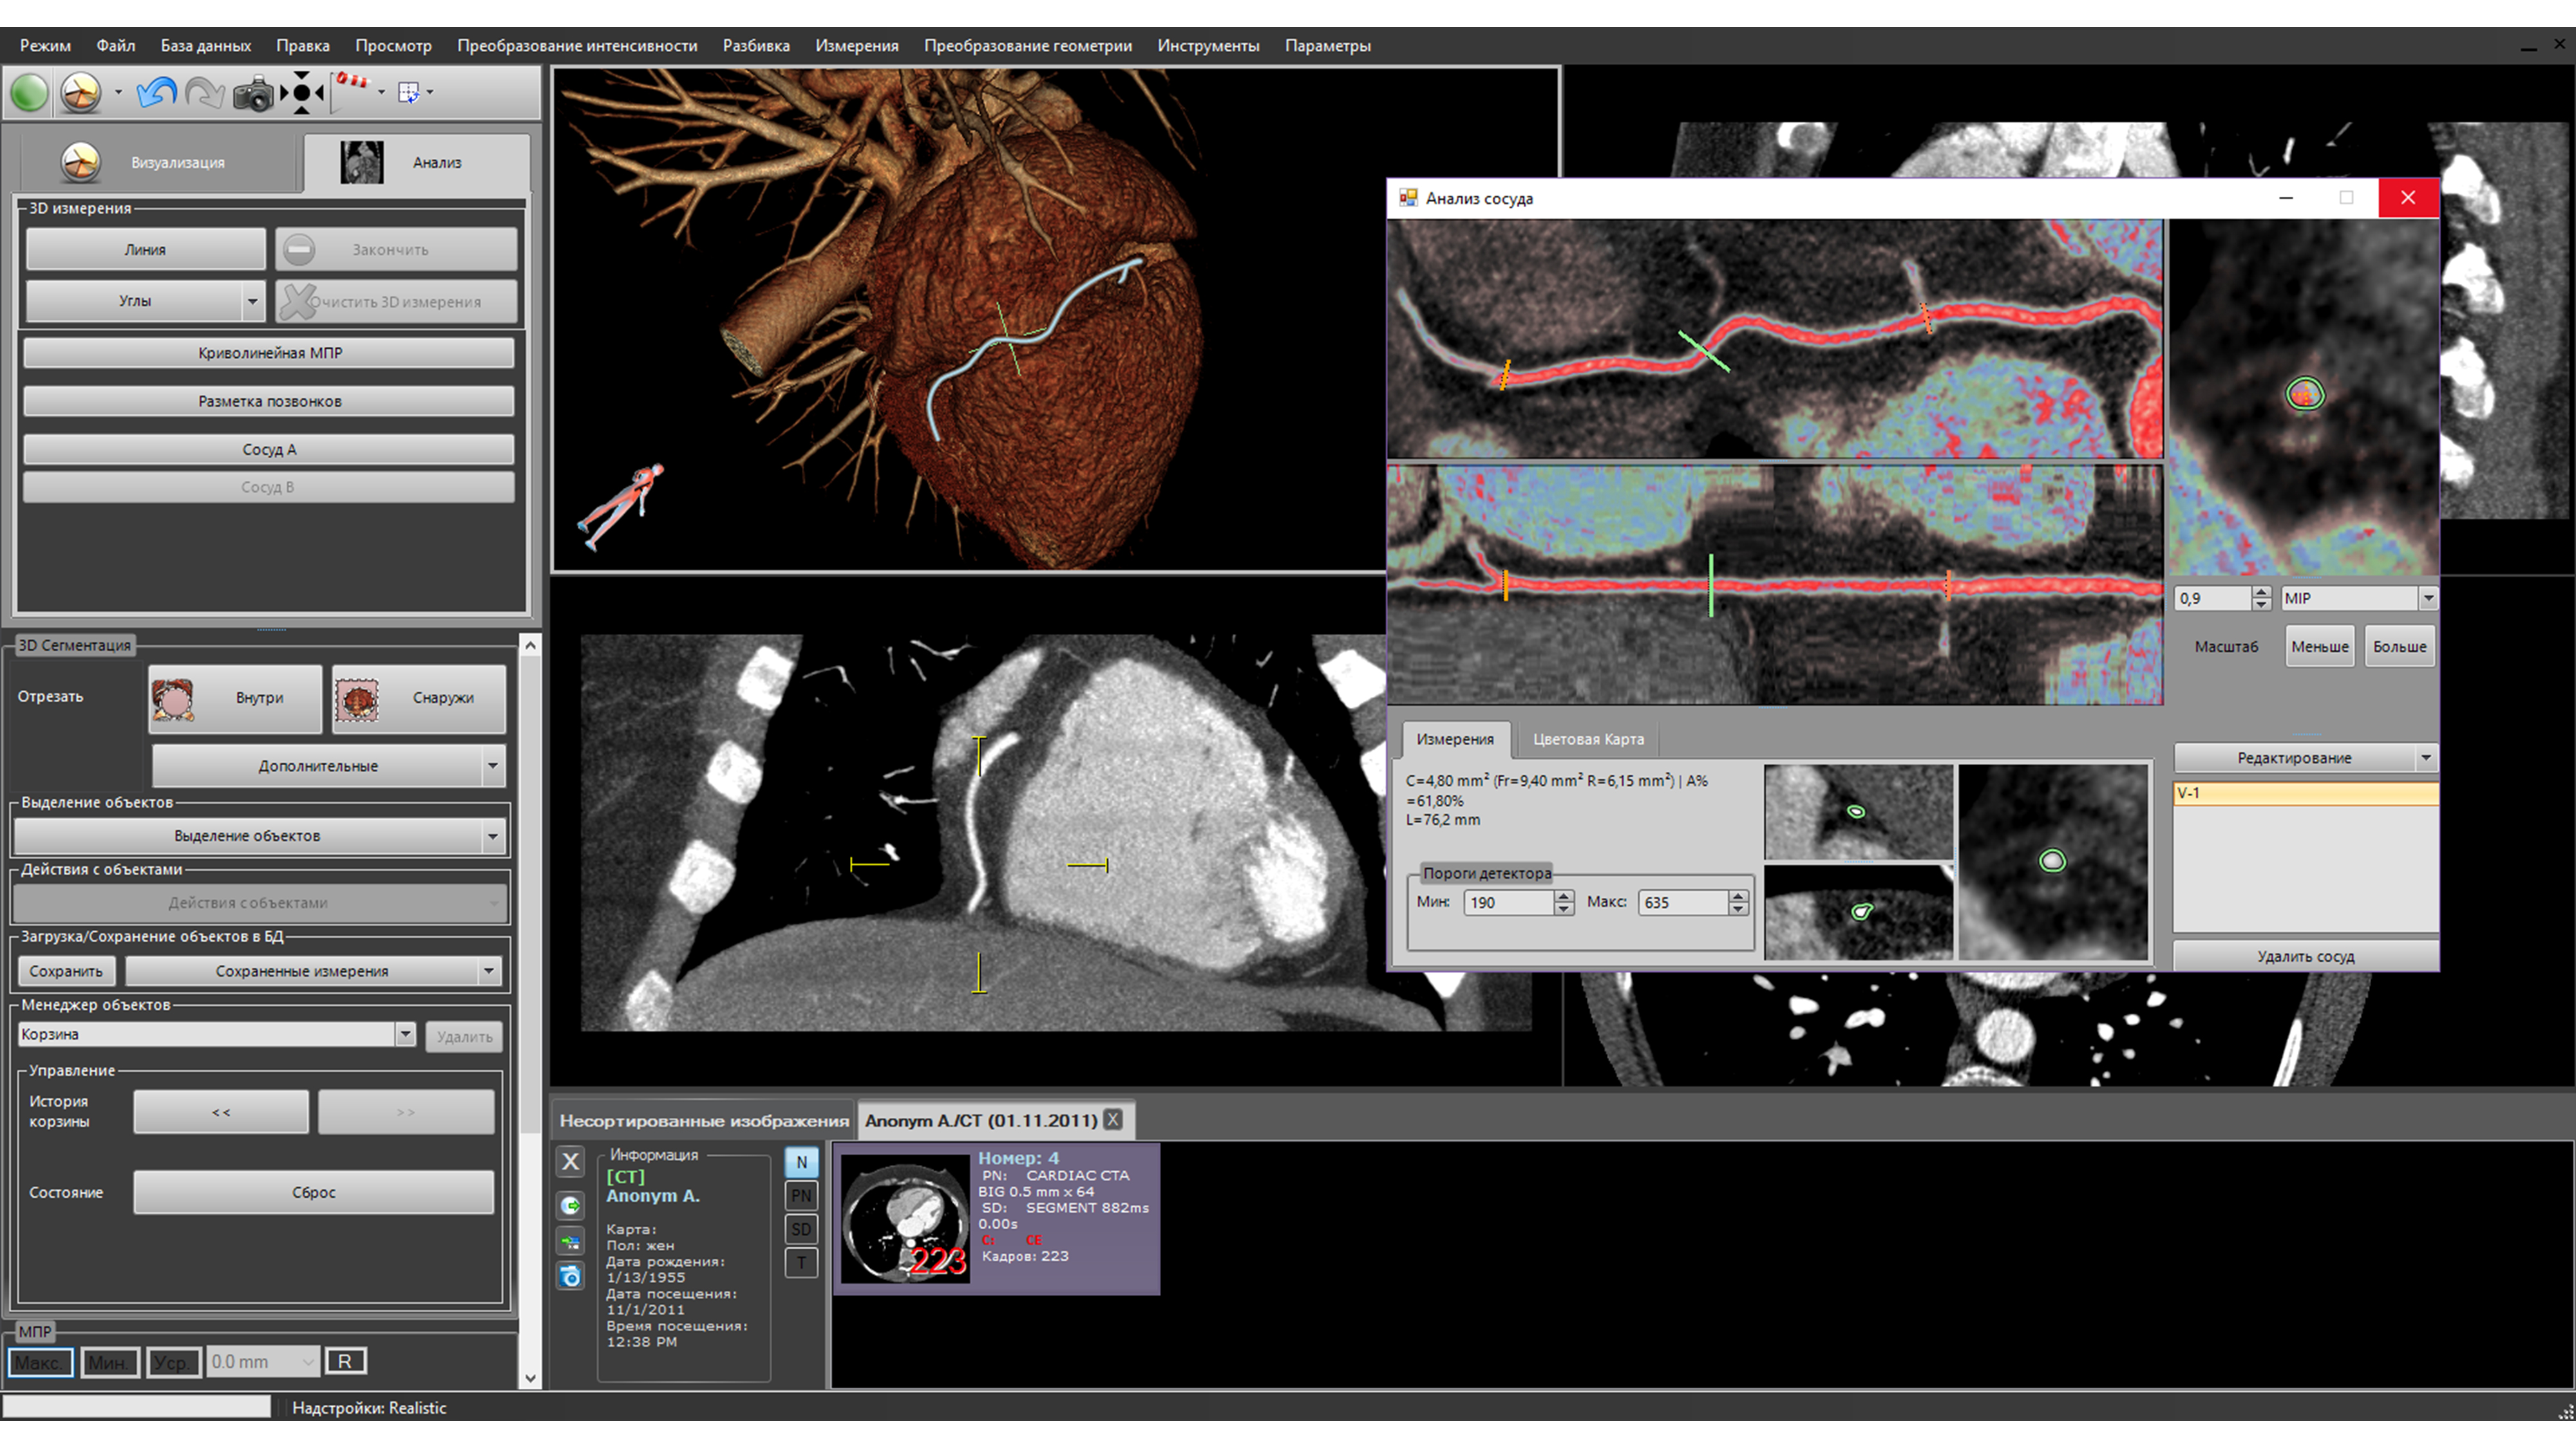The width and height of the screenshot is (2576, 1448).
Task: Click the Анализ сосуда window title icon
Action: (x=1408, y=198)
